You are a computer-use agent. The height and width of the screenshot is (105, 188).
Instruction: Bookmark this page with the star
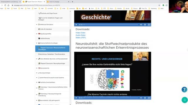159,5
